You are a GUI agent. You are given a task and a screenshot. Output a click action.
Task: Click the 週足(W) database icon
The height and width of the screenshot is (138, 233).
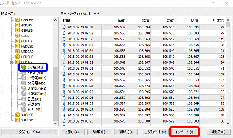tap(24, 104)
